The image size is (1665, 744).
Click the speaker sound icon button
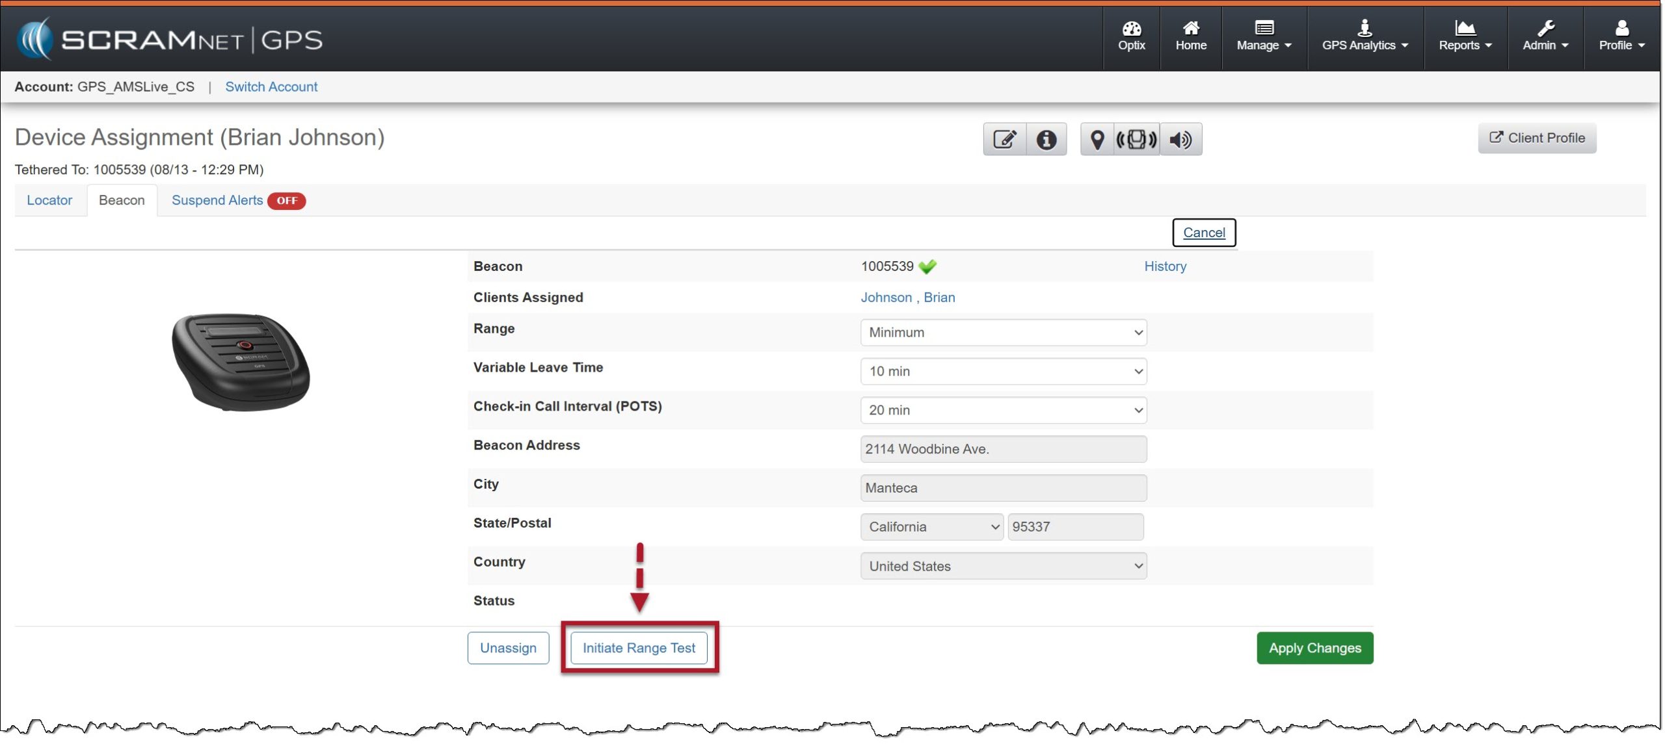pyautogui.click(x=1180, y=139)
